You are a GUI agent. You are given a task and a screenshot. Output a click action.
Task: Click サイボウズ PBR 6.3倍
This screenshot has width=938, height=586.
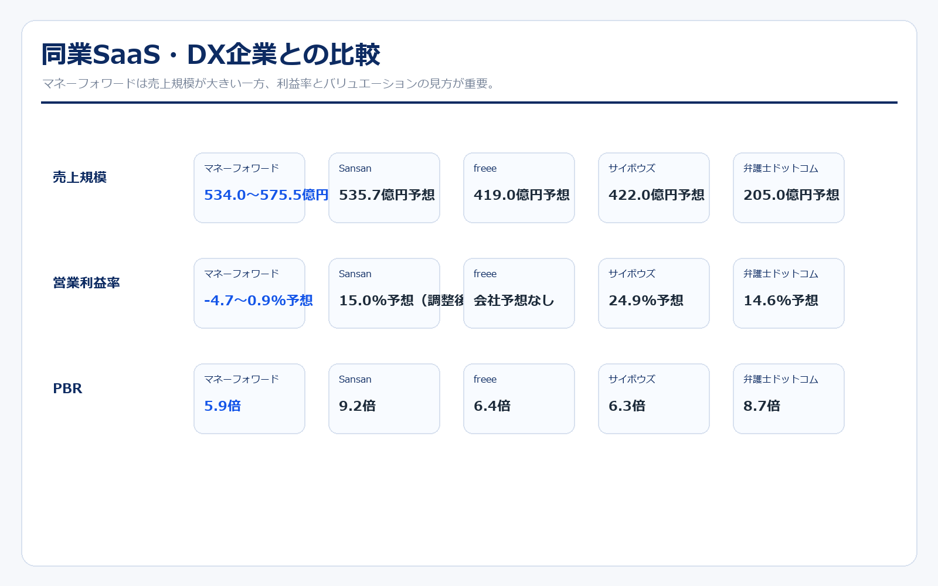627,406
